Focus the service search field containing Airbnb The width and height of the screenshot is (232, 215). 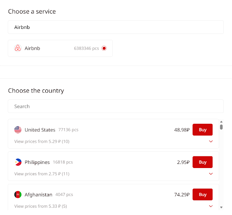pyautogui.click(x=116, y=27)
